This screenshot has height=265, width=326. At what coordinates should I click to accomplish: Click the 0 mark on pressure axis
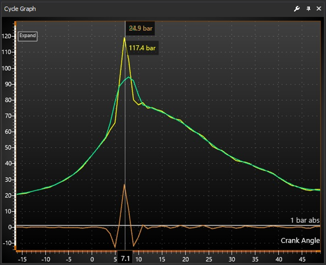10,227
